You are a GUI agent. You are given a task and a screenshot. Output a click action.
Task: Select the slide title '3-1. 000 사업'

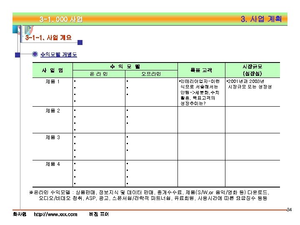pyautogui.click(x=61, y=19)
